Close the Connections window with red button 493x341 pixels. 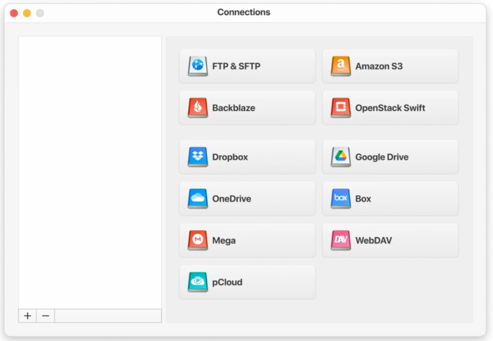point(14,13)
